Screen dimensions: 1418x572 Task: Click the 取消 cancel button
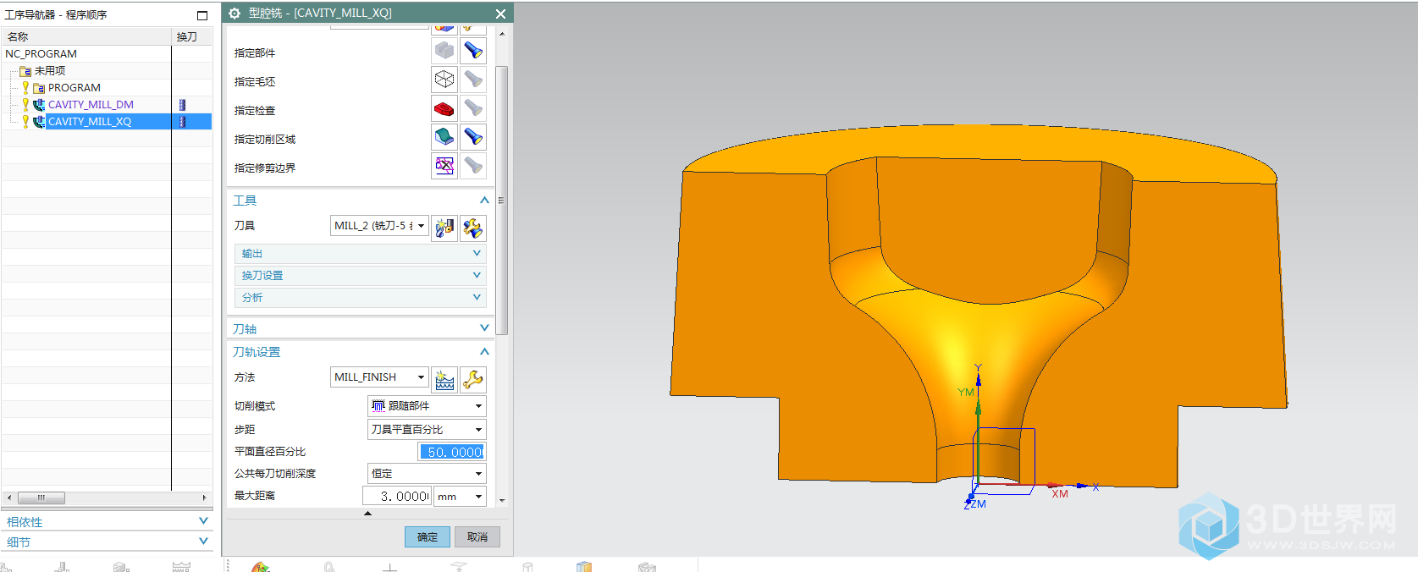coord(477,537)
